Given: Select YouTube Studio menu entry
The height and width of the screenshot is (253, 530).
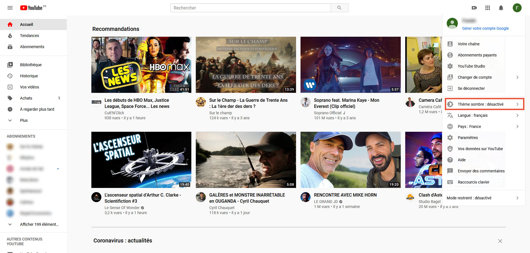Looking at the screenshot, I should (x=484, y=66).
